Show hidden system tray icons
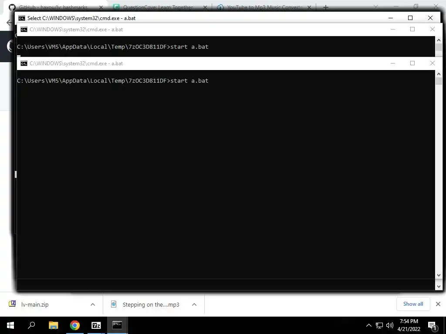446x334 pixels. pyautogui.click(x=368, y=325)
